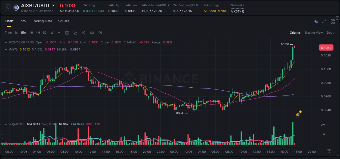This screenshot has height=159, width=340.
Task: Switch chart view to Trading View mode
Action: click(x=314, y=32)
